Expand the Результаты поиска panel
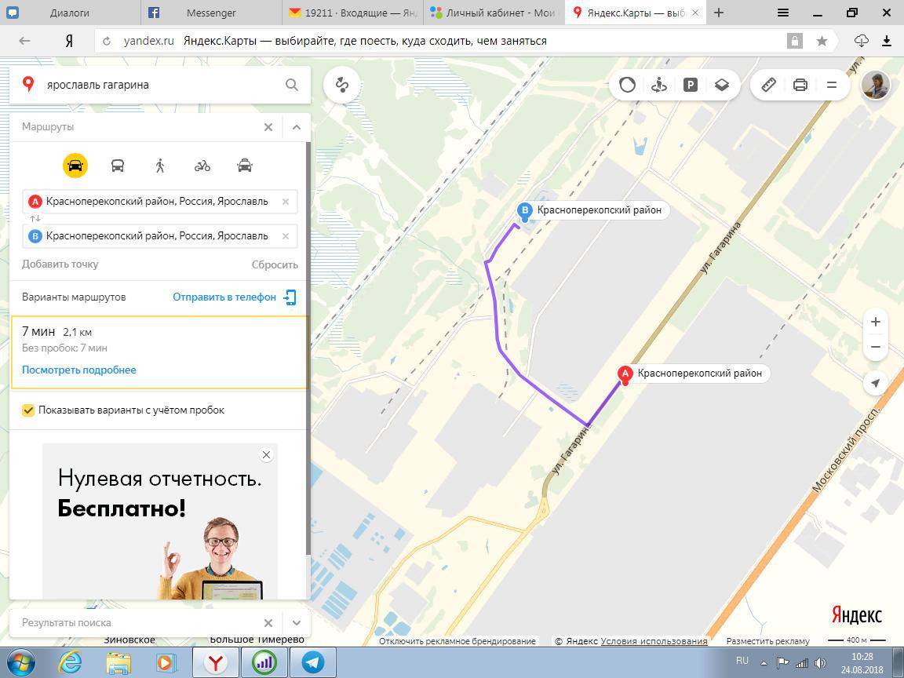Viewport: 904px width, 678px height. [297, 622]
